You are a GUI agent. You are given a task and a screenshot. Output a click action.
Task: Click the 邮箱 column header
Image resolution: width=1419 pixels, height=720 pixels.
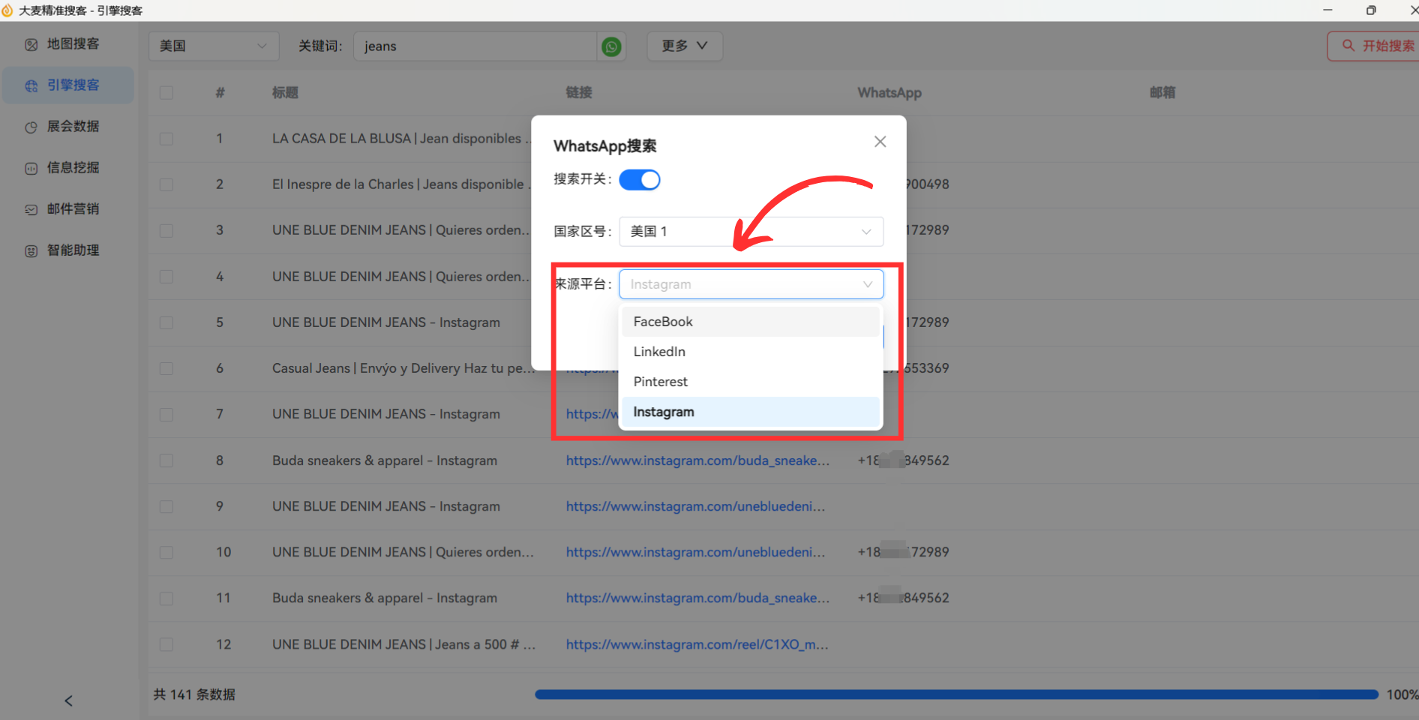click(x=1162, y=93)
